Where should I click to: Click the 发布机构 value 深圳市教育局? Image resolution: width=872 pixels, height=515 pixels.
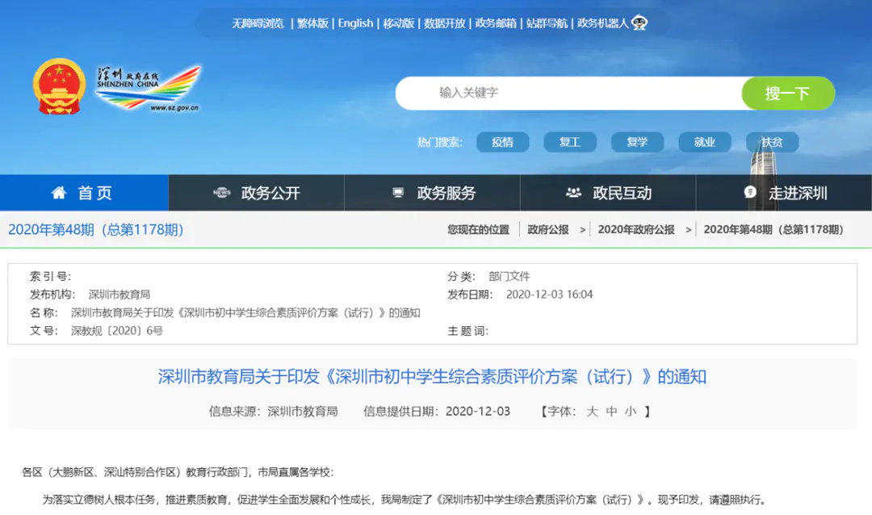pyautogui.click(x=119, y=295)
